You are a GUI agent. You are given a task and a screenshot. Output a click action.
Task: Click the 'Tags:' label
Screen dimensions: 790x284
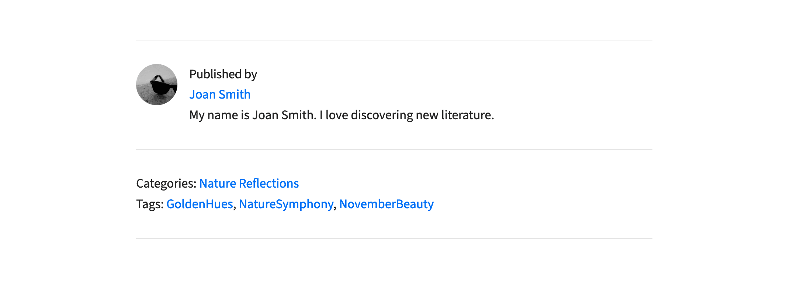[150, 204]
